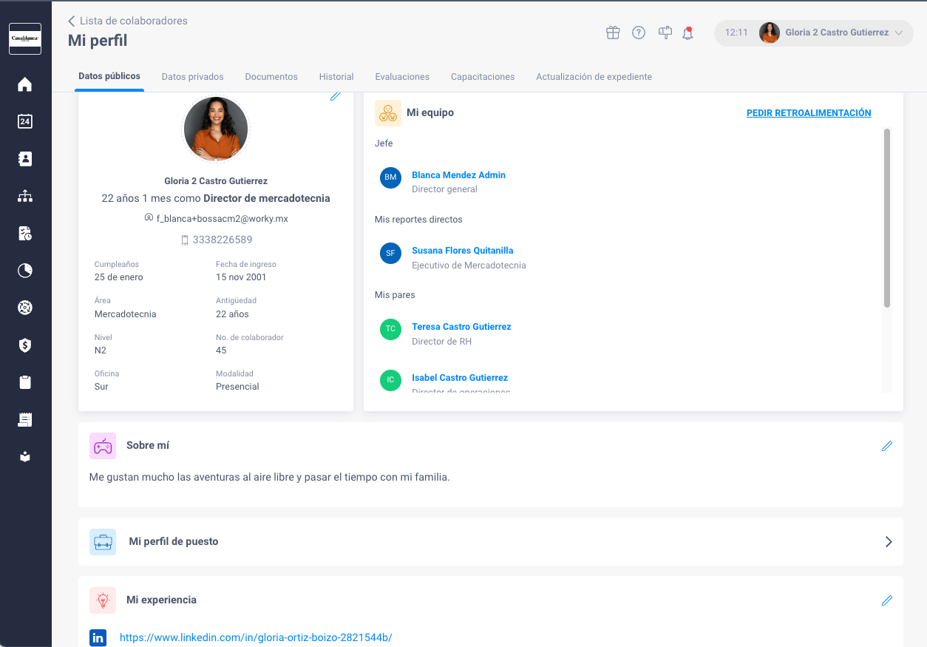Edit the Sobre mí section via pencil

click(x=887, y=446)
